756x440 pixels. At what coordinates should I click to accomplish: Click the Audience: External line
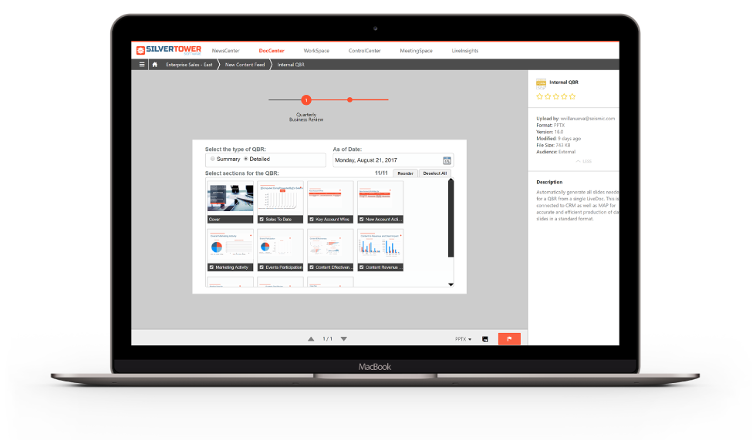555,152
